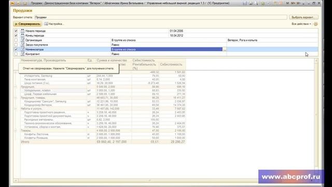Enable the Контрагент filter checkbox

coord(16,54)
